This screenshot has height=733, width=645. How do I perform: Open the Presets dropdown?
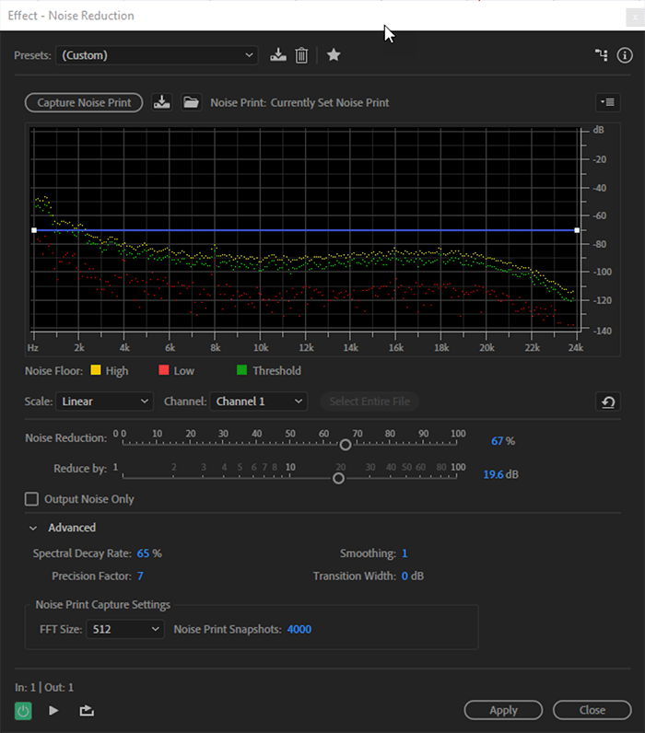157,55
